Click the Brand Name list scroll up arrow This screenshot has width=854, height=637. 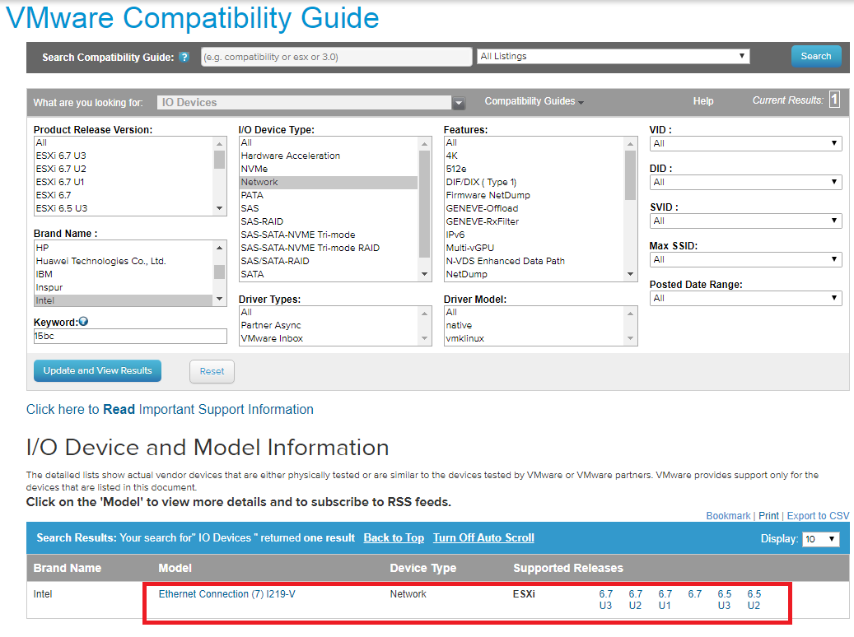220,248
